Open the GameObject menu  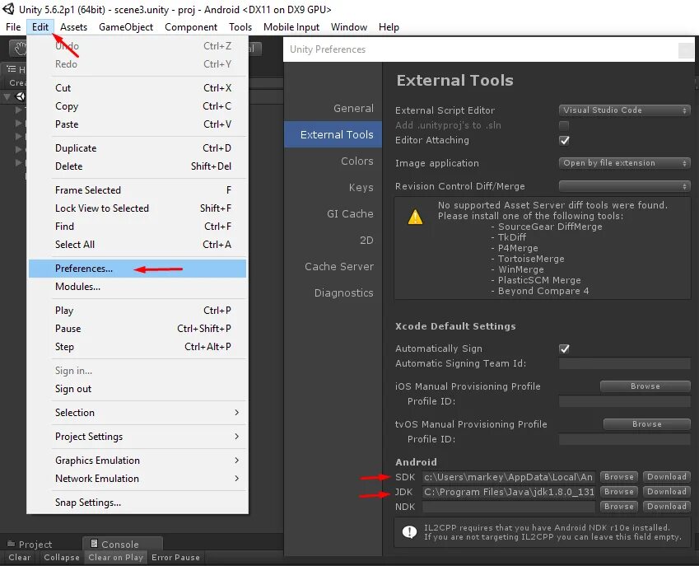point(126,27)
